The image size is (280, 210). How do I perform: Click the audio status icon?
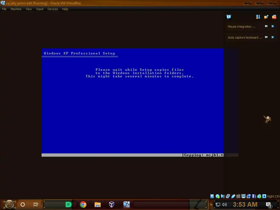tap(223, 196)
